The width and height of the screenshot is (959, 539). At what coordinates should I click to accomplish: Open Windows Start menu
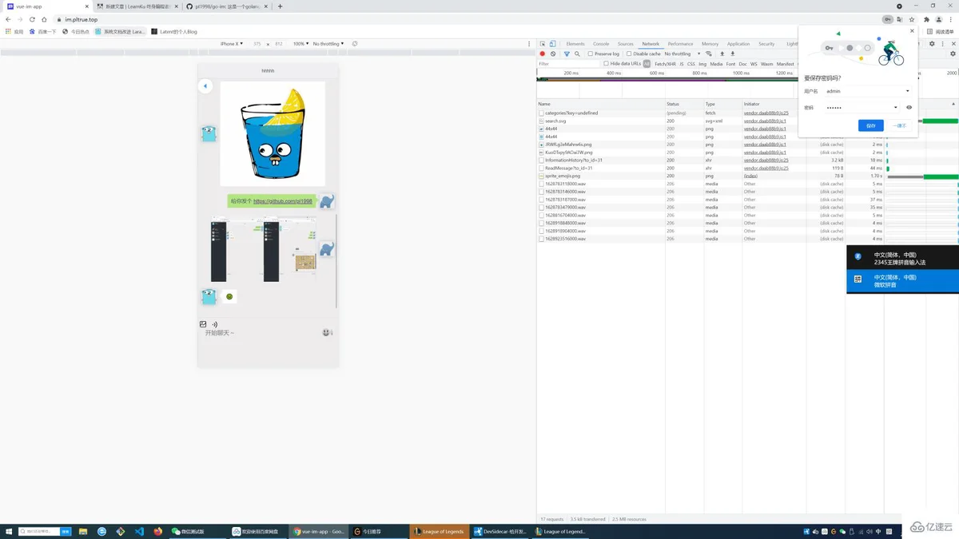click(9, 531)
